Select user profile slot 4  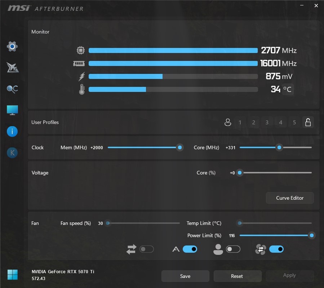[281, 122]
